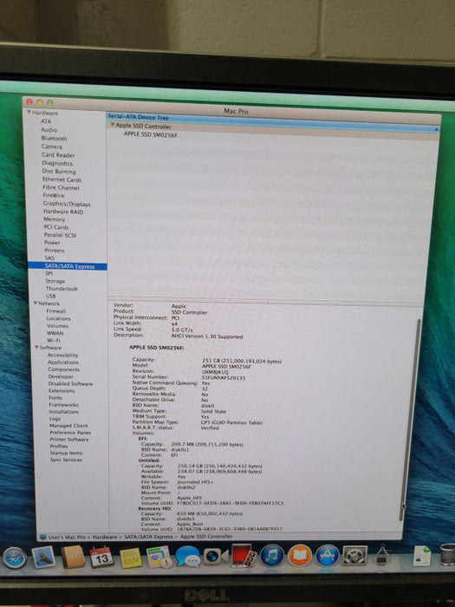Screen dimensions: 455x607
Task: Select Parallel SCSI in sidebar
Action: [60, 235]
